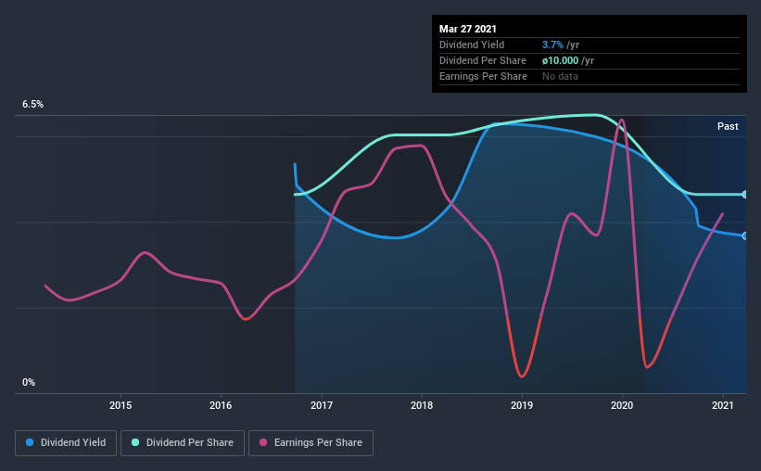Screen dimensions: 761x471
Task: Click the teal Dividend Per Share legend dot
Action: 135,442
